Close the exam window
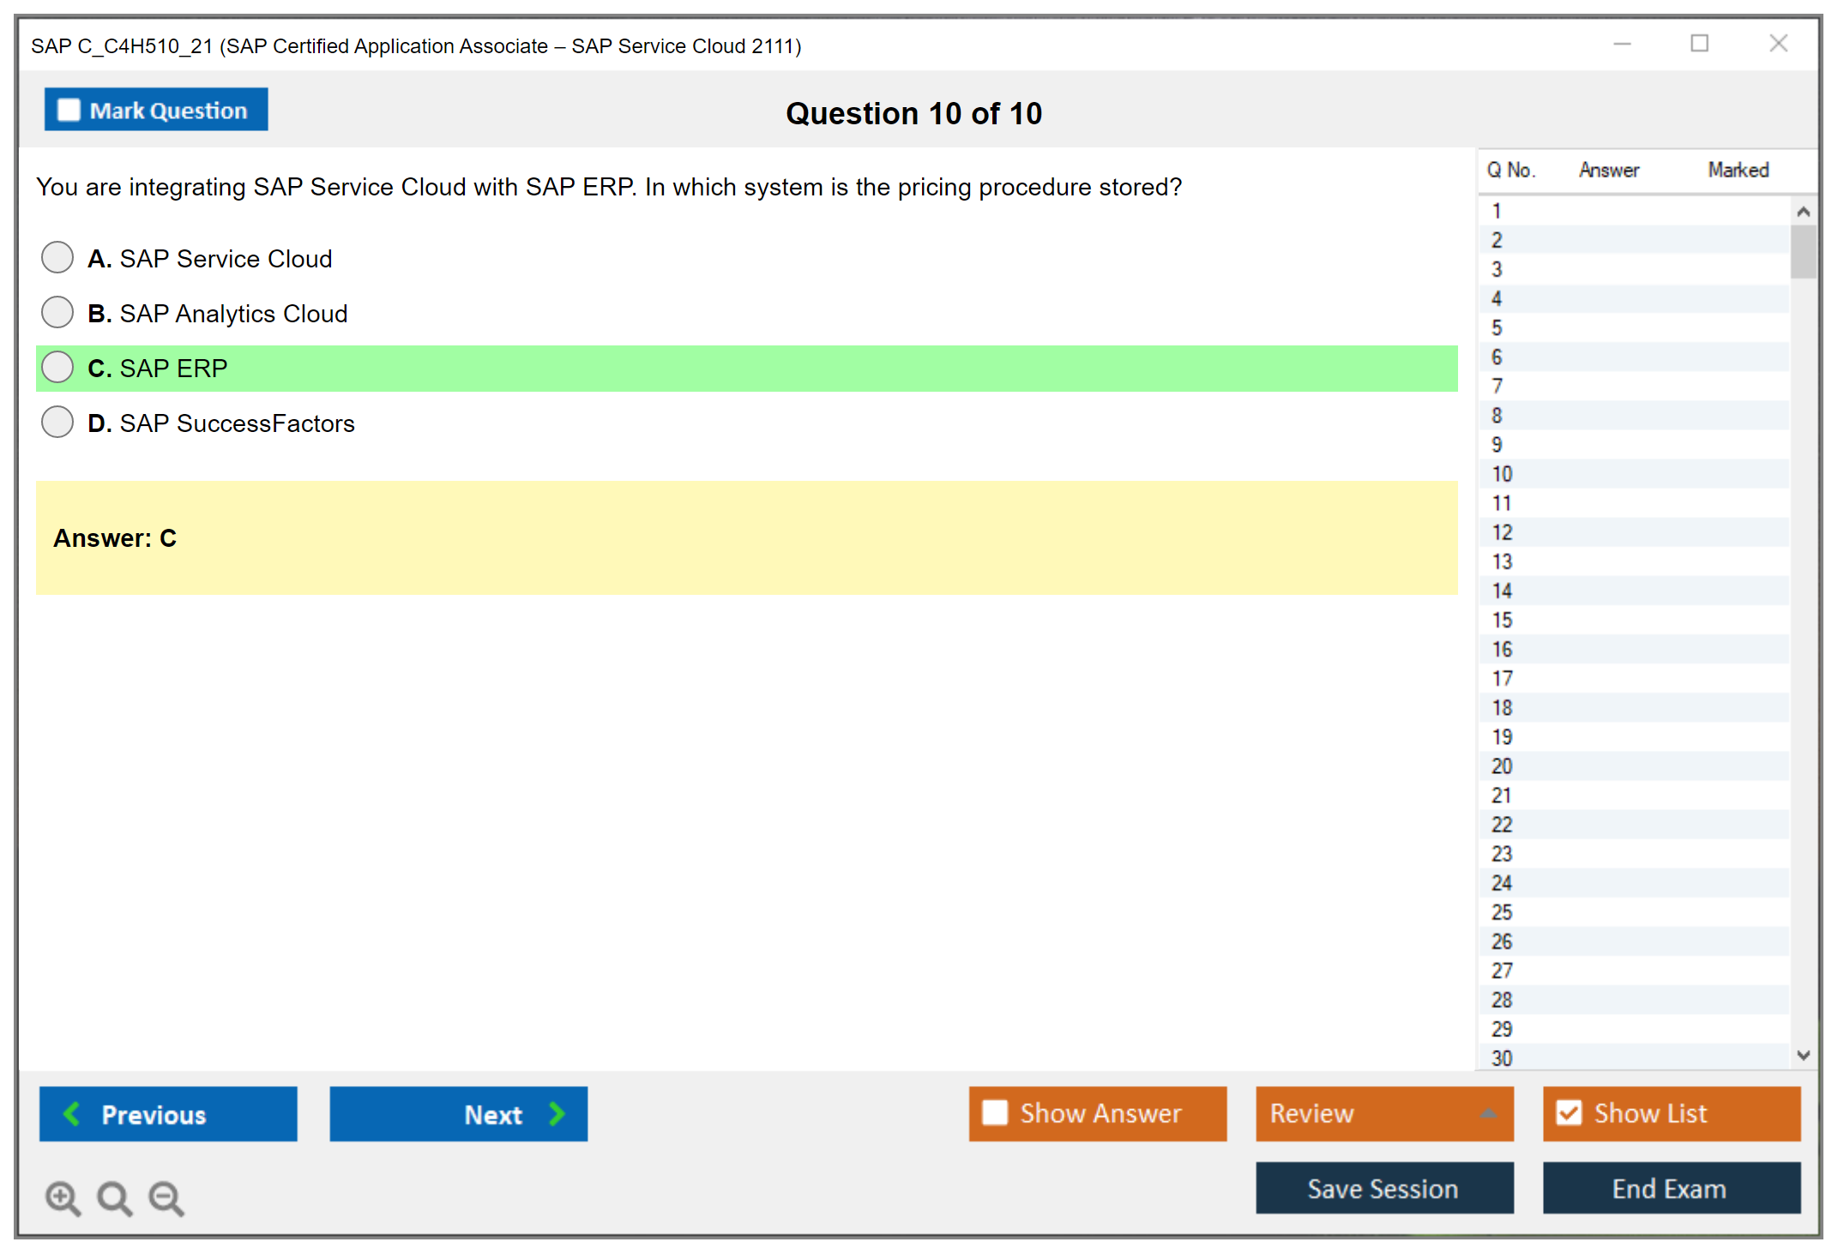 pos(1778,44)
